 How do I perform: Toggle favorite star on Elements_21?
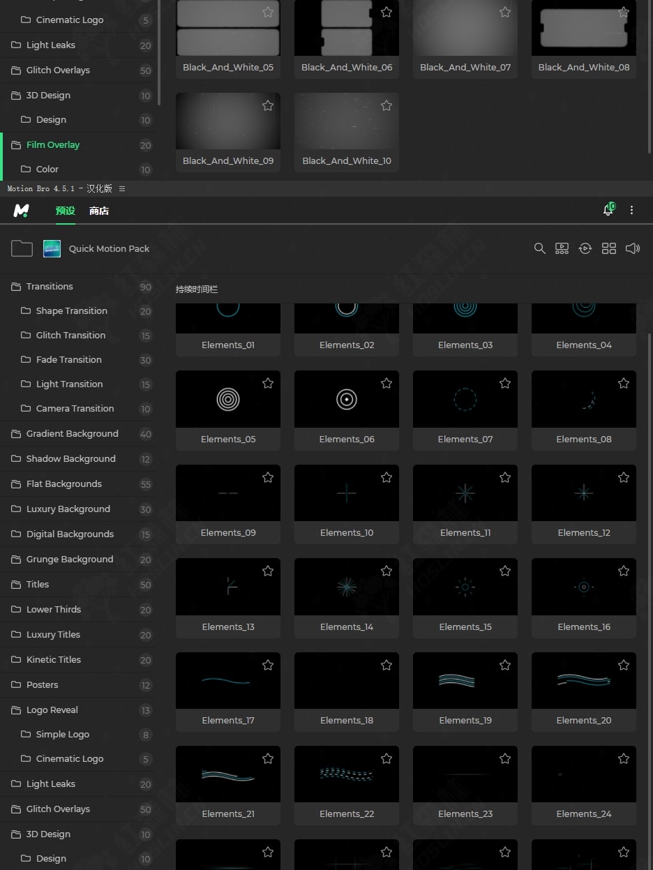click(268, 758)
